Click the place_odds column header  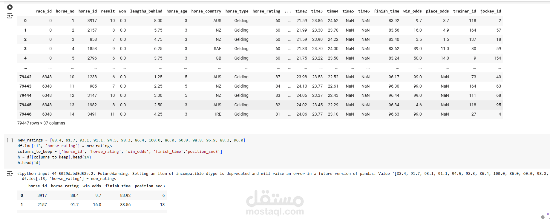437,11
